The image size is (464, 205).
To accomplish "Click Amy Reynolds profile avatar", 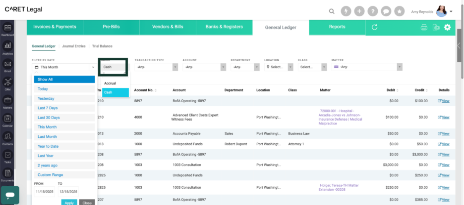I will pos(442,11).
